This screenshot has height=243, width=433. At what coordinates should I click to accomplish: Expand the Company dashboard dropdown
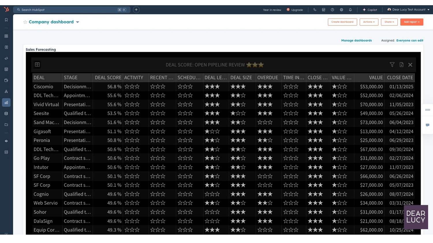[77, 22]
